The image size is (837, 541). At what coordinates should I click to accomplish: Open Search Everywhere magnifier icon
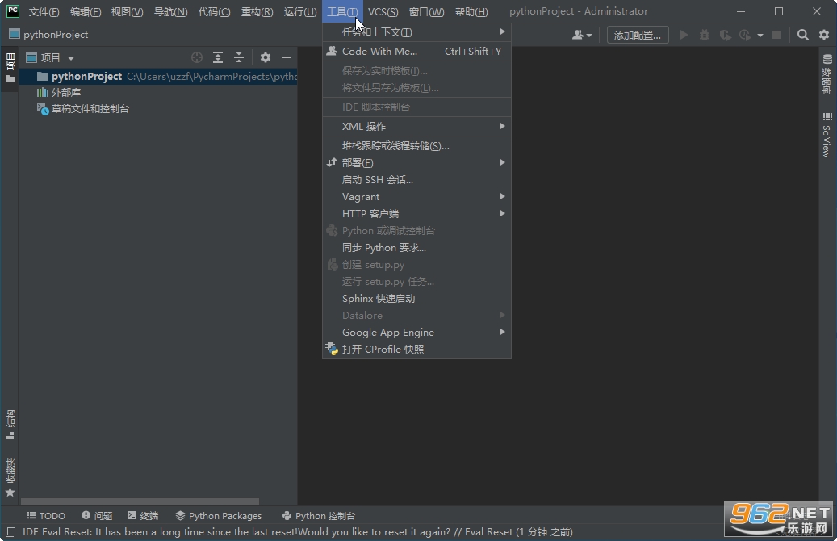click(802, 36)
